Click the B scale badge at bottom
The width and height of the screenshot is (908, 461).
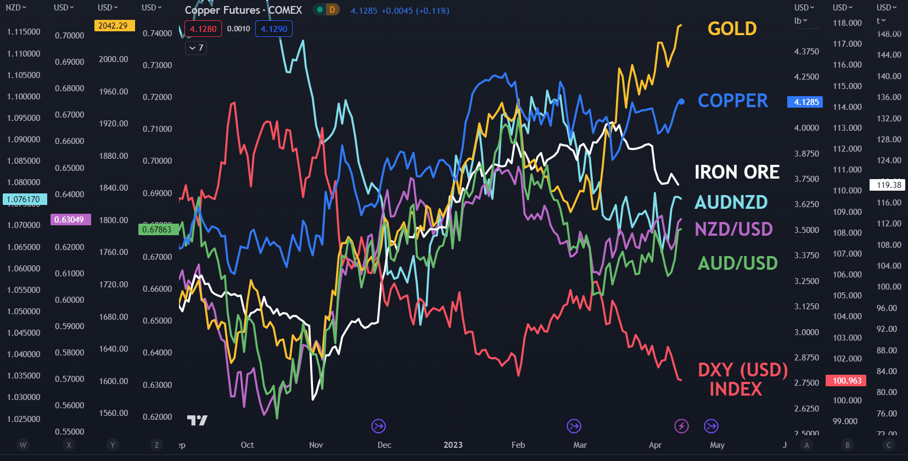pos(848,445)
